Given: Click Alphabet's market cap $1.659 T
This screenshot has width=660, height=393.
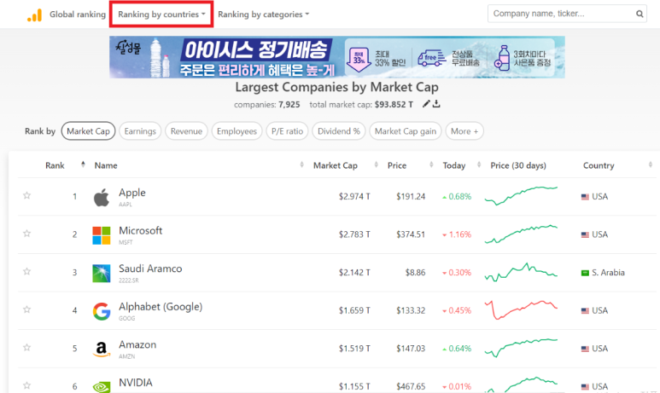Looking at the screenshot, I should [x=354, y=310].
